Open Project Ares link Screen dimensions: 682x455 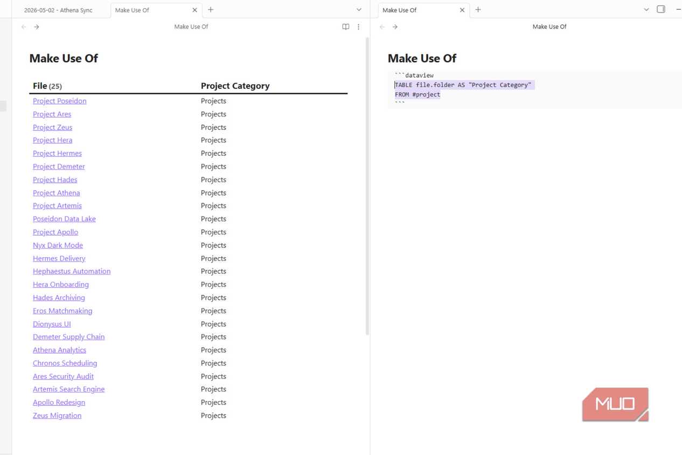pos(52,114)
